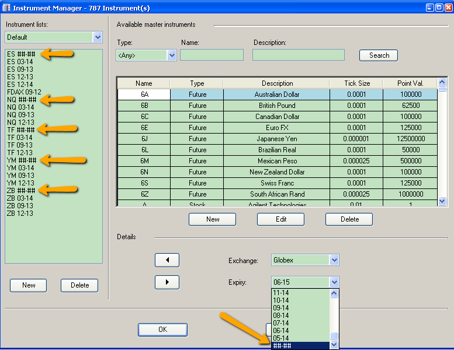This screenshot has width=454, height=350.
Task: Click the Description search input field
Action: click(x=299, y=55)
